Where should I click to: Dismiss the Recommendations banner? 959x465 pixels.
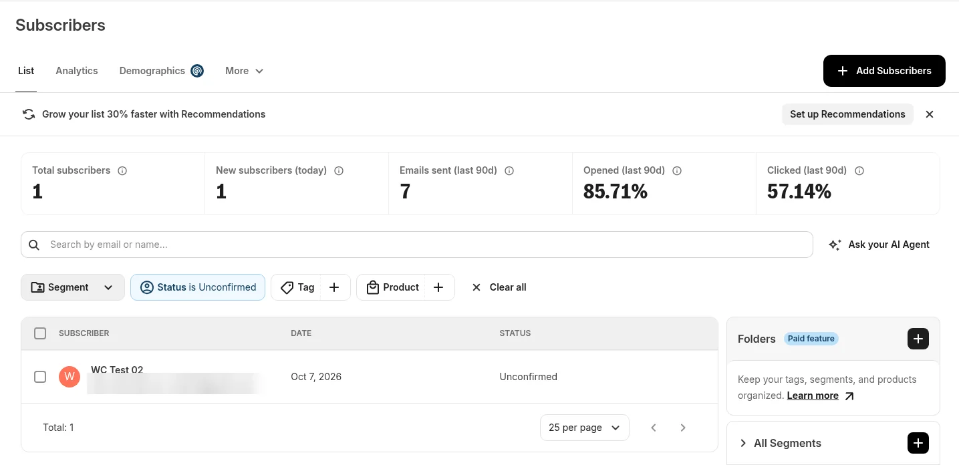pos(930,114)
